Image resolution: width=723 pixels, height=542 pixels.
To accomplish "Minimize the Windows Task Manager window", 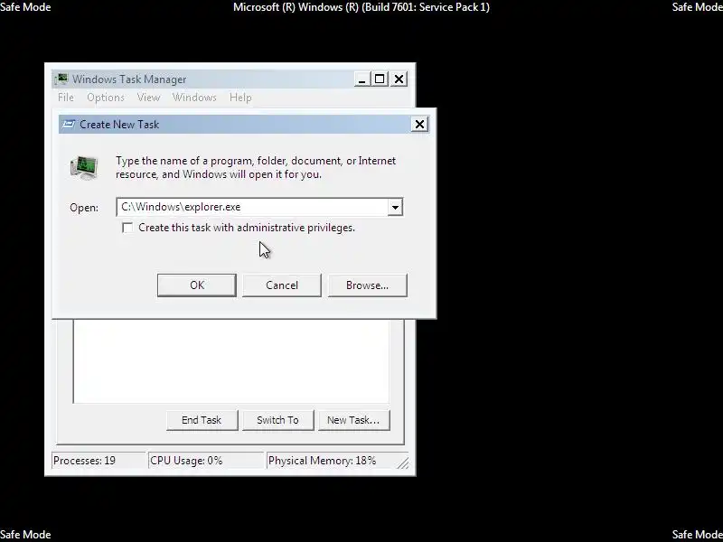I will tap(362, 79).
